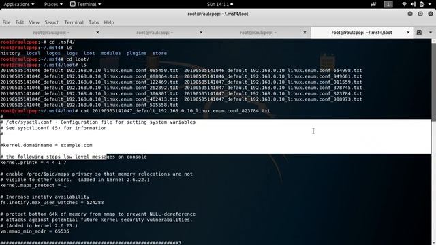
Task: Click the new tab icon
Action: tap(419, 32)
